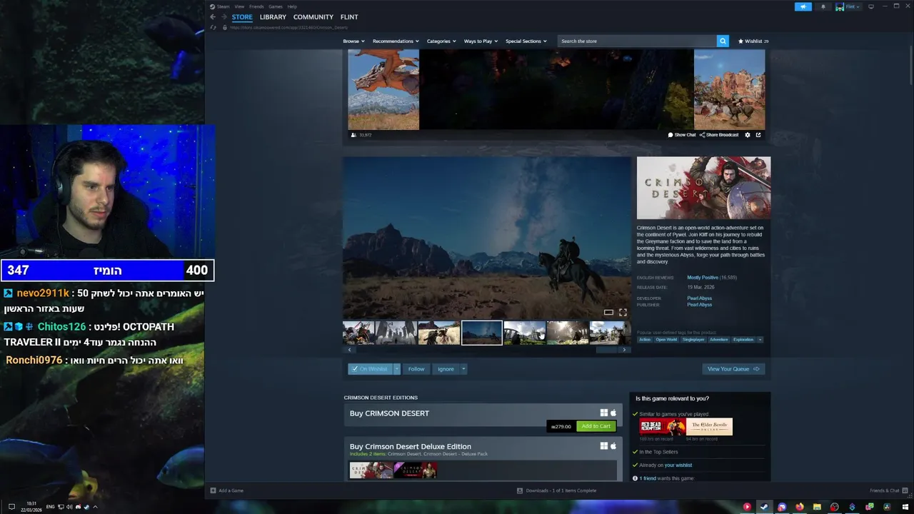
Task: Expand the Browse store menu
Action: (x=353, y=41)
